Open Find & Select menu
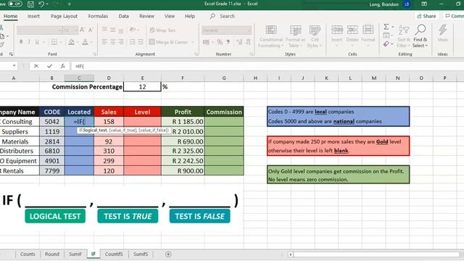The width and height of the screenshot is (464, 261). click(x=420, y=36)
